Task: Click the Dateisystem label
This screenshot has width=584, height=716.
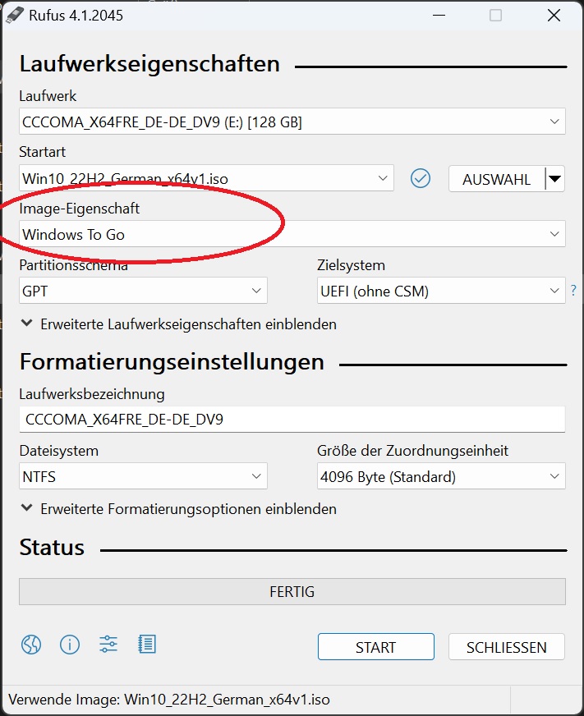Action: click(x=59, y=451)
